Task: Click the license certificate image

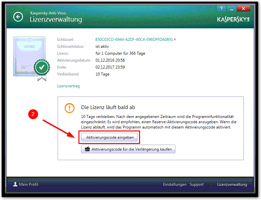Action: tap(29, 56)
